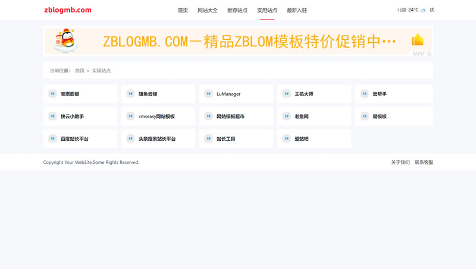This screenshot has height=269, width=476.
Task: Click the icon beside 易模板
Action: tap(365, 116)
